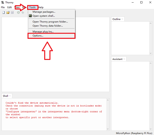Click Assistant panel scrollbar up arrow
The image size is (154, 135).
[151, 63]
